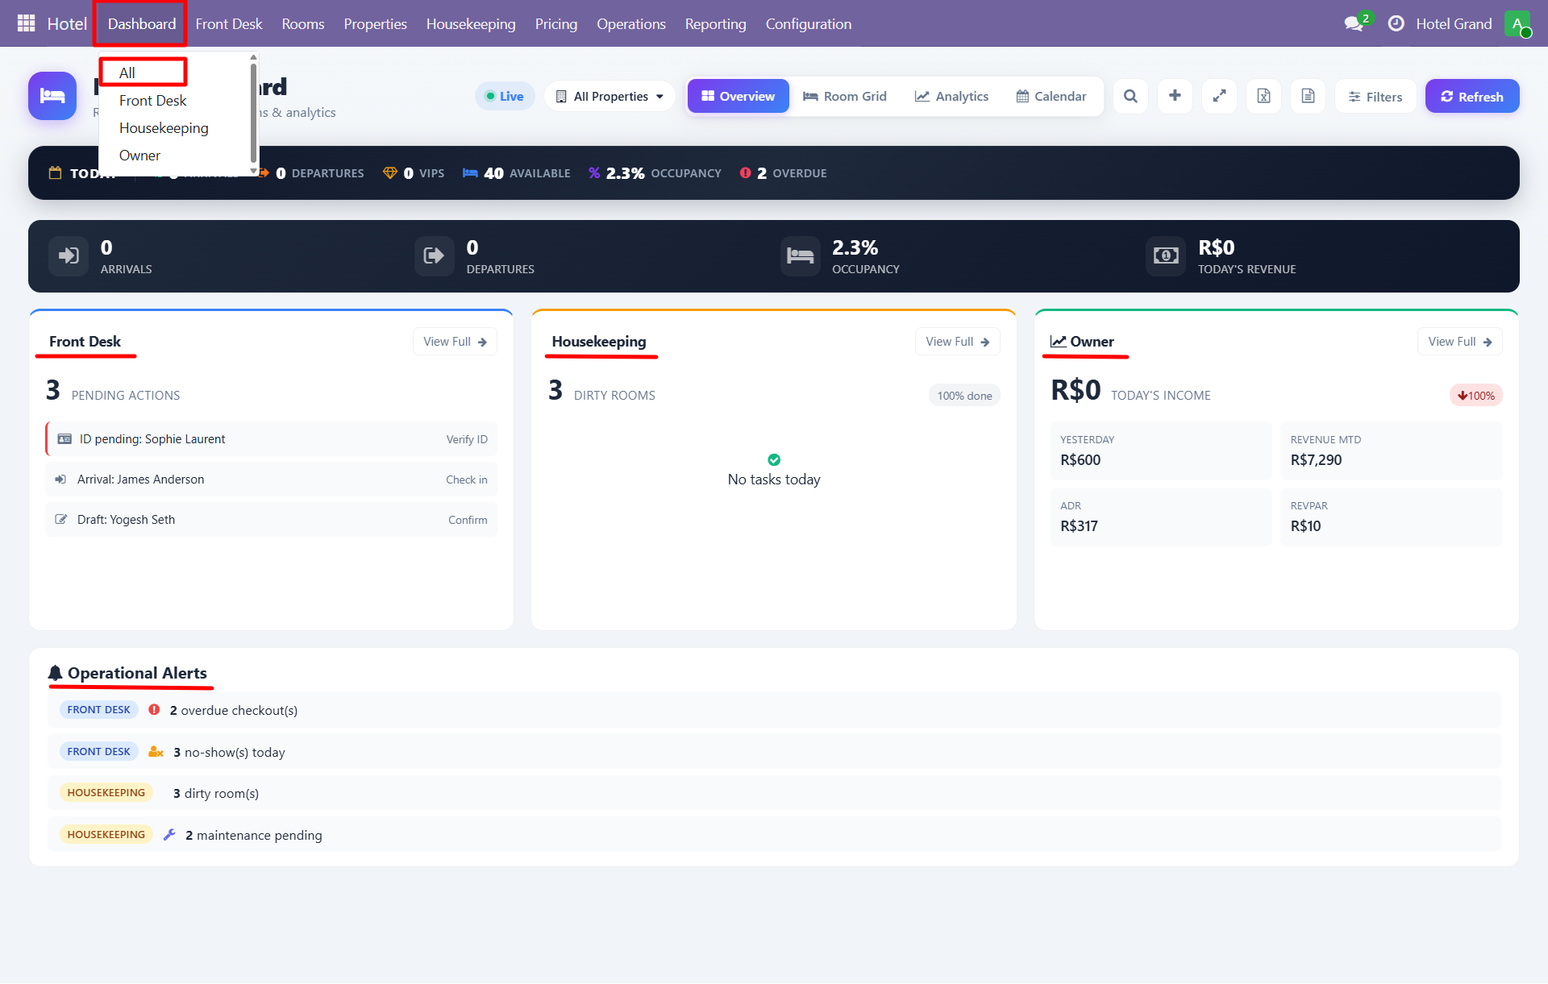Click the fullscreen expand arrows icon
The height and width of the screenshot is (984, 1548).
pyautogui.click(x=1219, y=97)
